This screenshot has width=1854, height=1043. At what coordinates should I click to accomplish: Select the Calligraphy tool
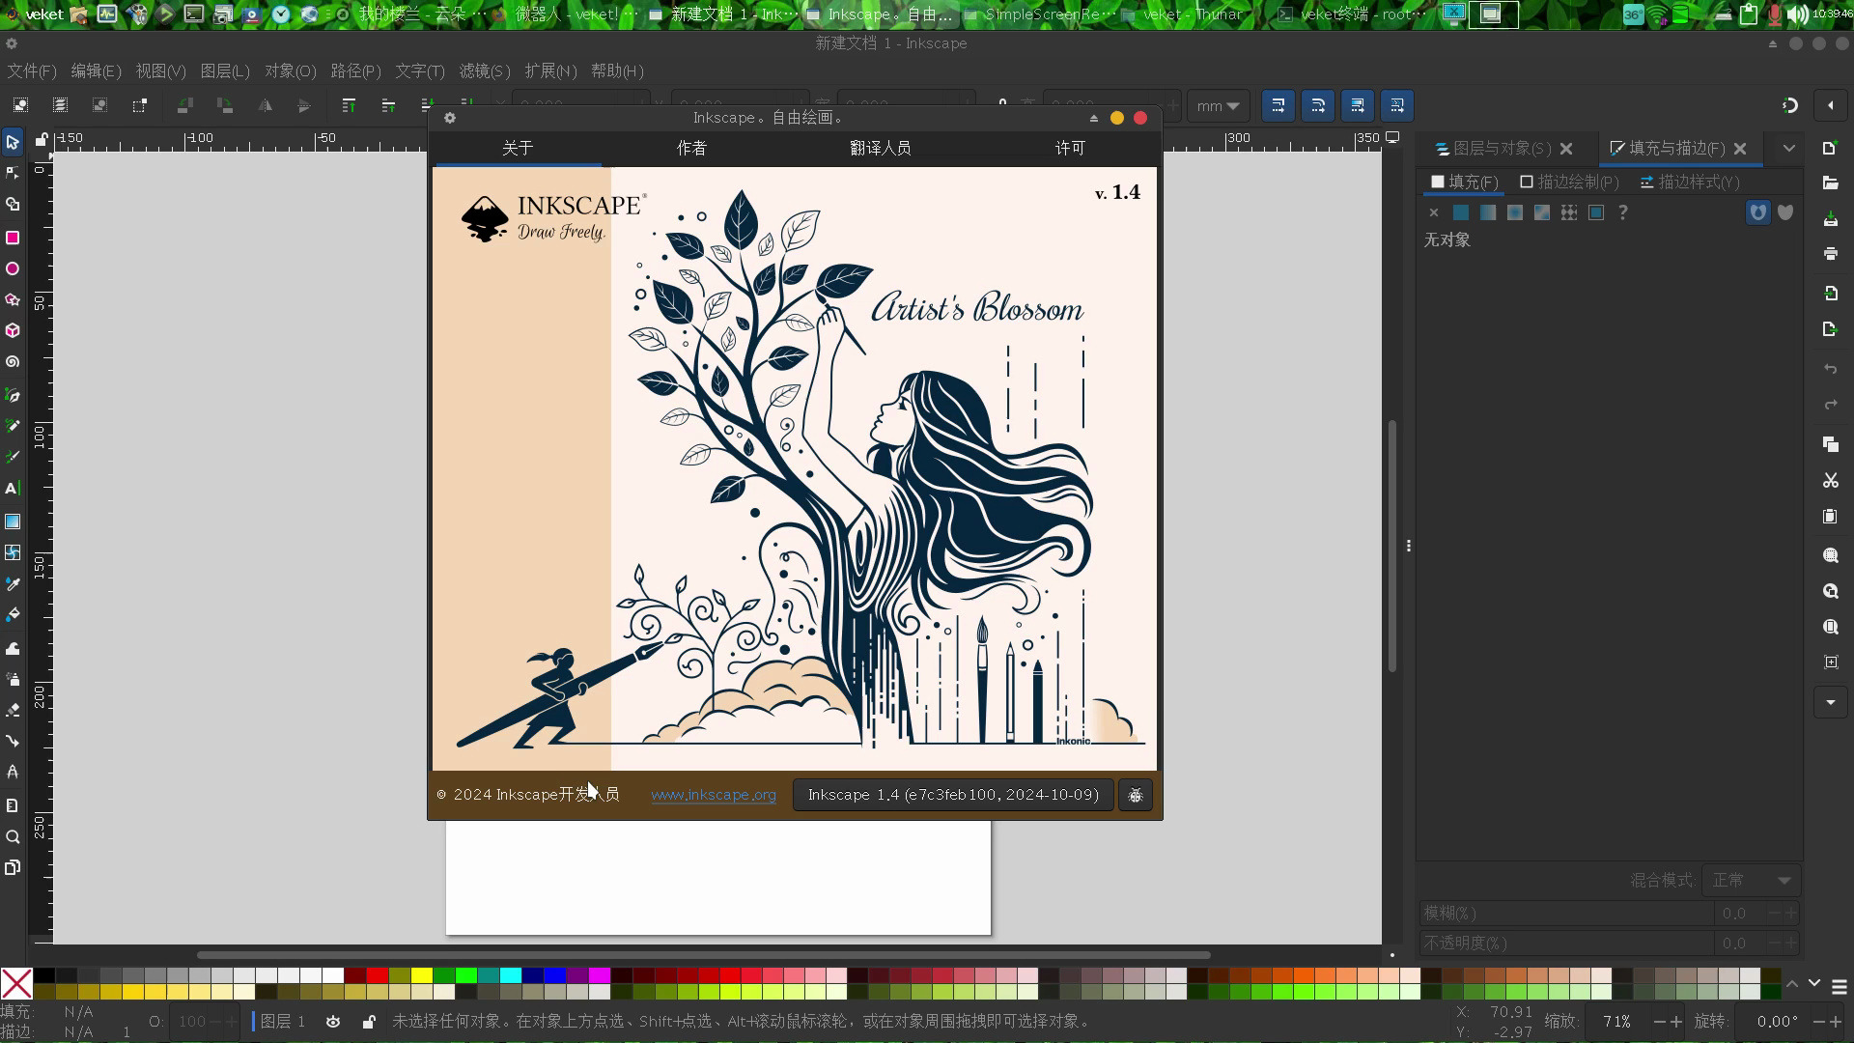pos(13,457)
